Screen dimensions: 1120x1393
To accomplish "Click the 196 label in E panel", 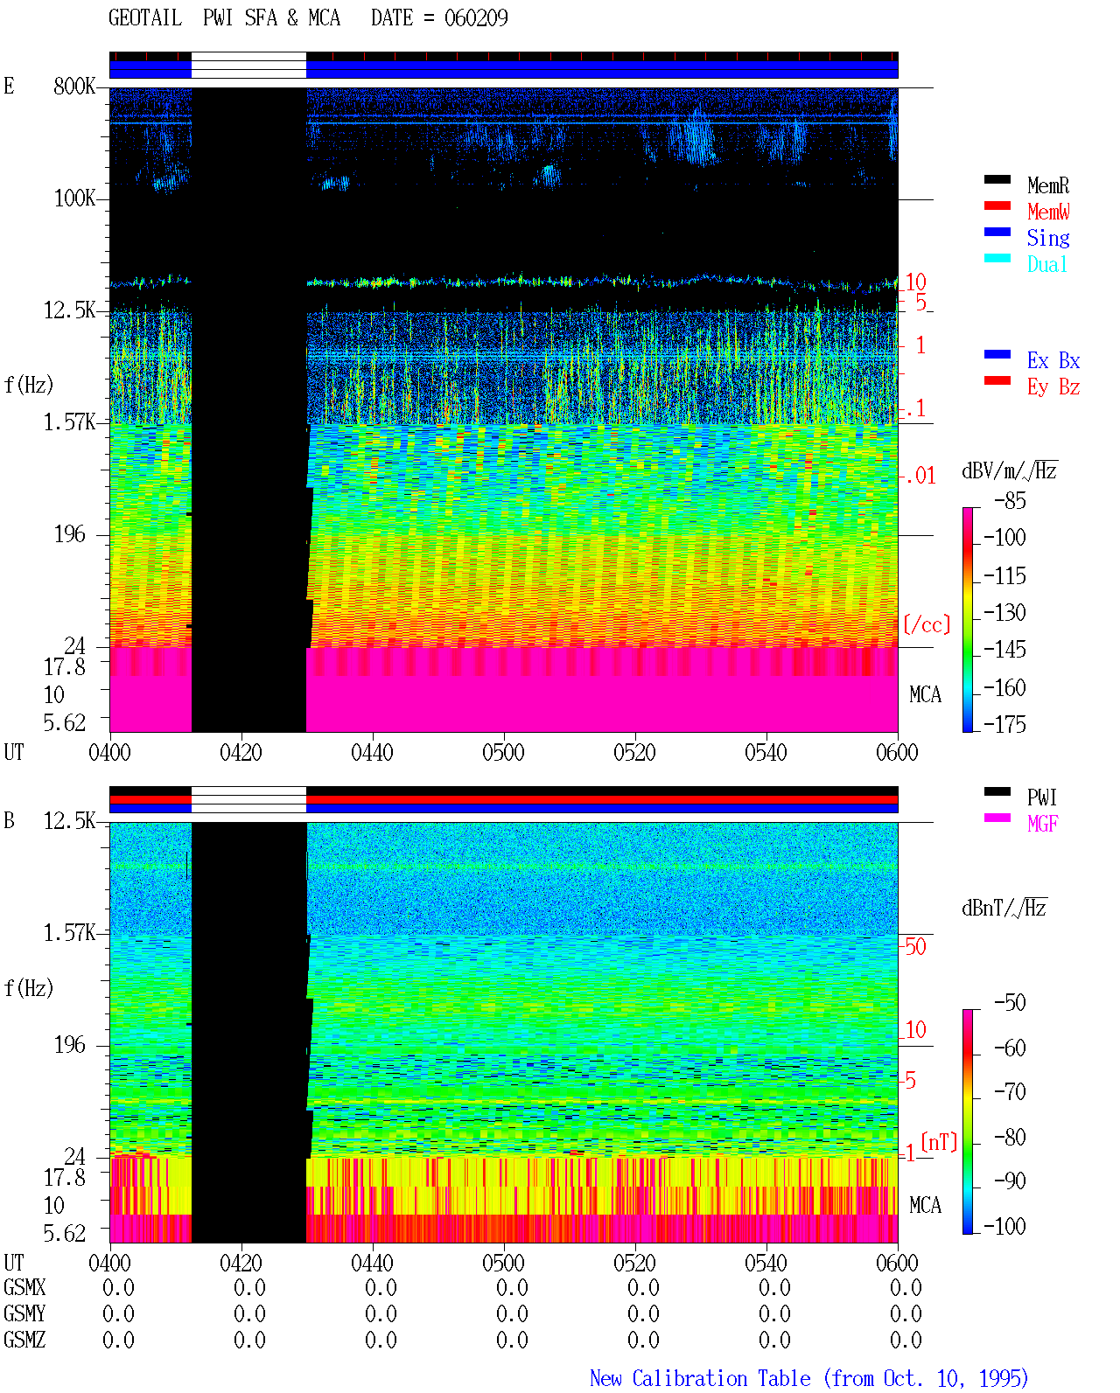I will tap(70, 533).
